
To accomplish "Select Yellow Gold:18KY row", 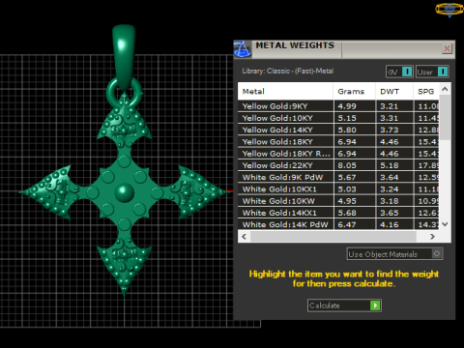I will 338,141.
